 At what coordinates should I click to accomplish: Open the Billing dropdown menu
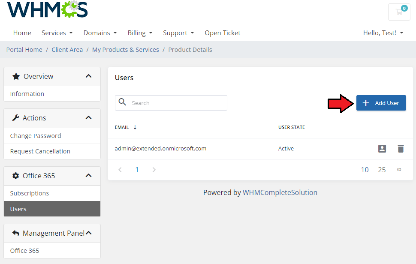pos(140,33)
